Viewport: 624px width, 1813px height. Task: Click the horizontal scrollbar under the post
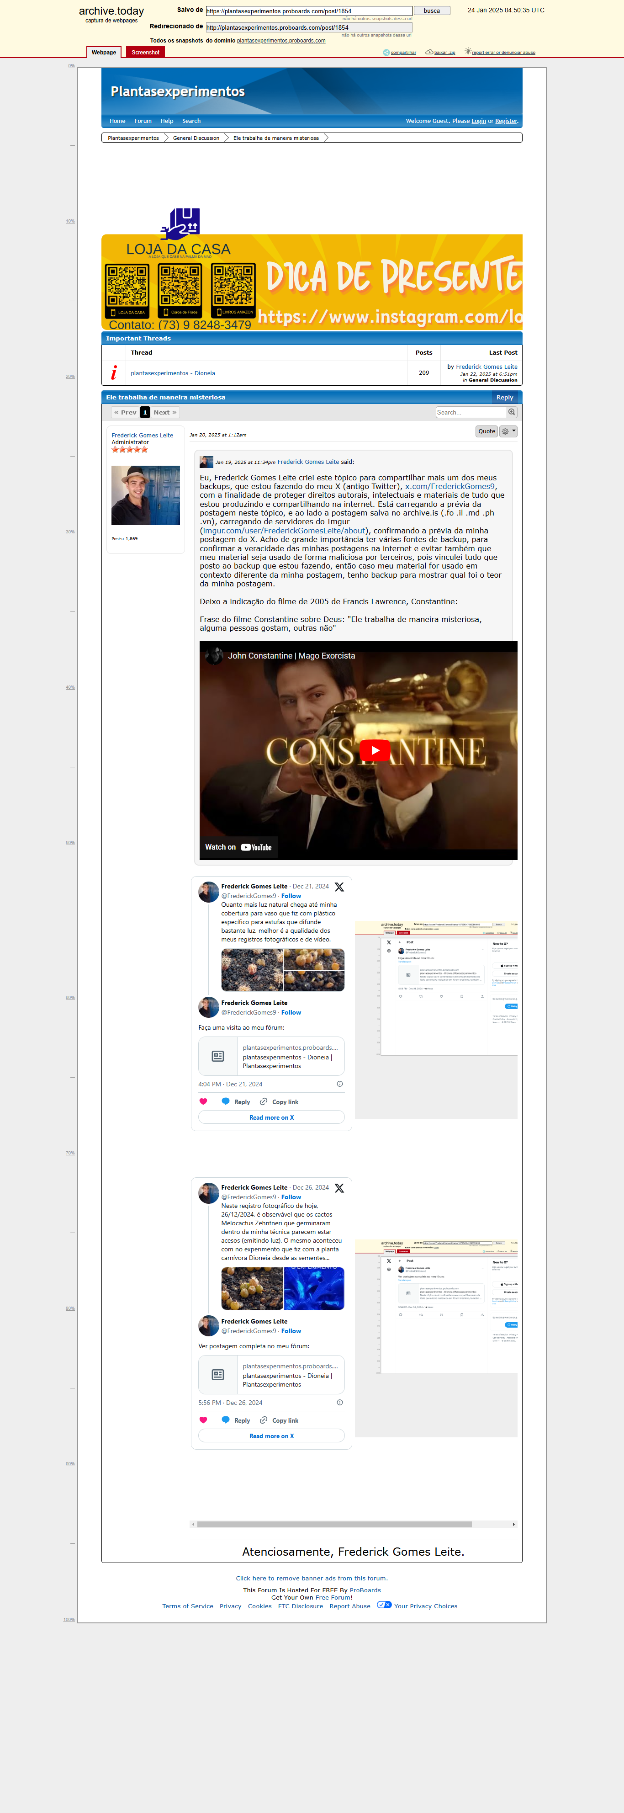point(334,1525)
